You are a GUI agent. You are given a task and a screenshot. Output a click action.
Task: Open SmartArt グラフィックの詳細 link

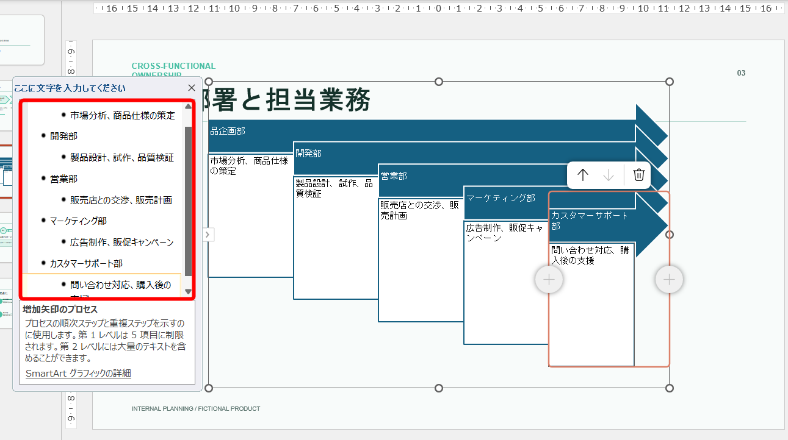pyautogui.click(x=78, y=374)
